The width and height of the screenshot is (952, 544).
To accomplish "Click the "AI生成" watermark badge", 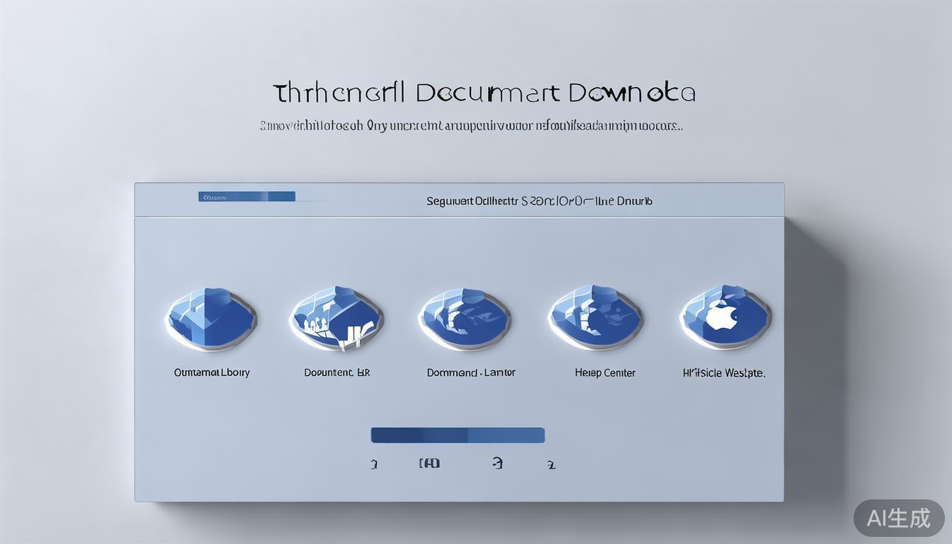I will coord(898,518).
